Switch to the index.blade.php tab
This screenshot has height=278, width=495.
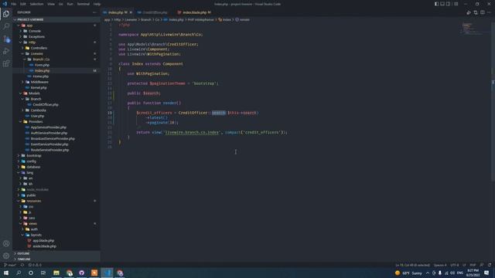[x=194, y=12]
